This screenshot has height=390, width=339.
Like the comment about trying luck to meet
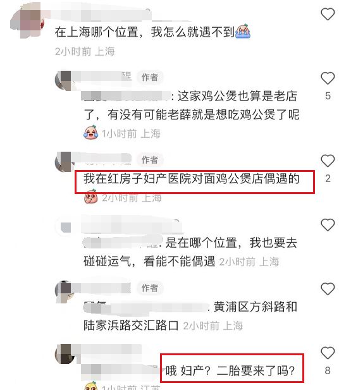(328, 225)
